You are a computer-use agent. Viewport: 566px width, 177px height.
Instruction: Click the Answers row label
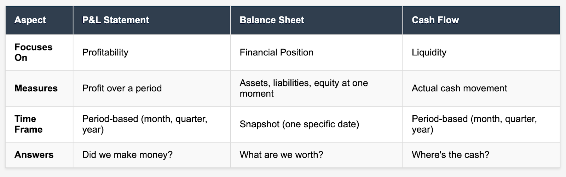39,155
